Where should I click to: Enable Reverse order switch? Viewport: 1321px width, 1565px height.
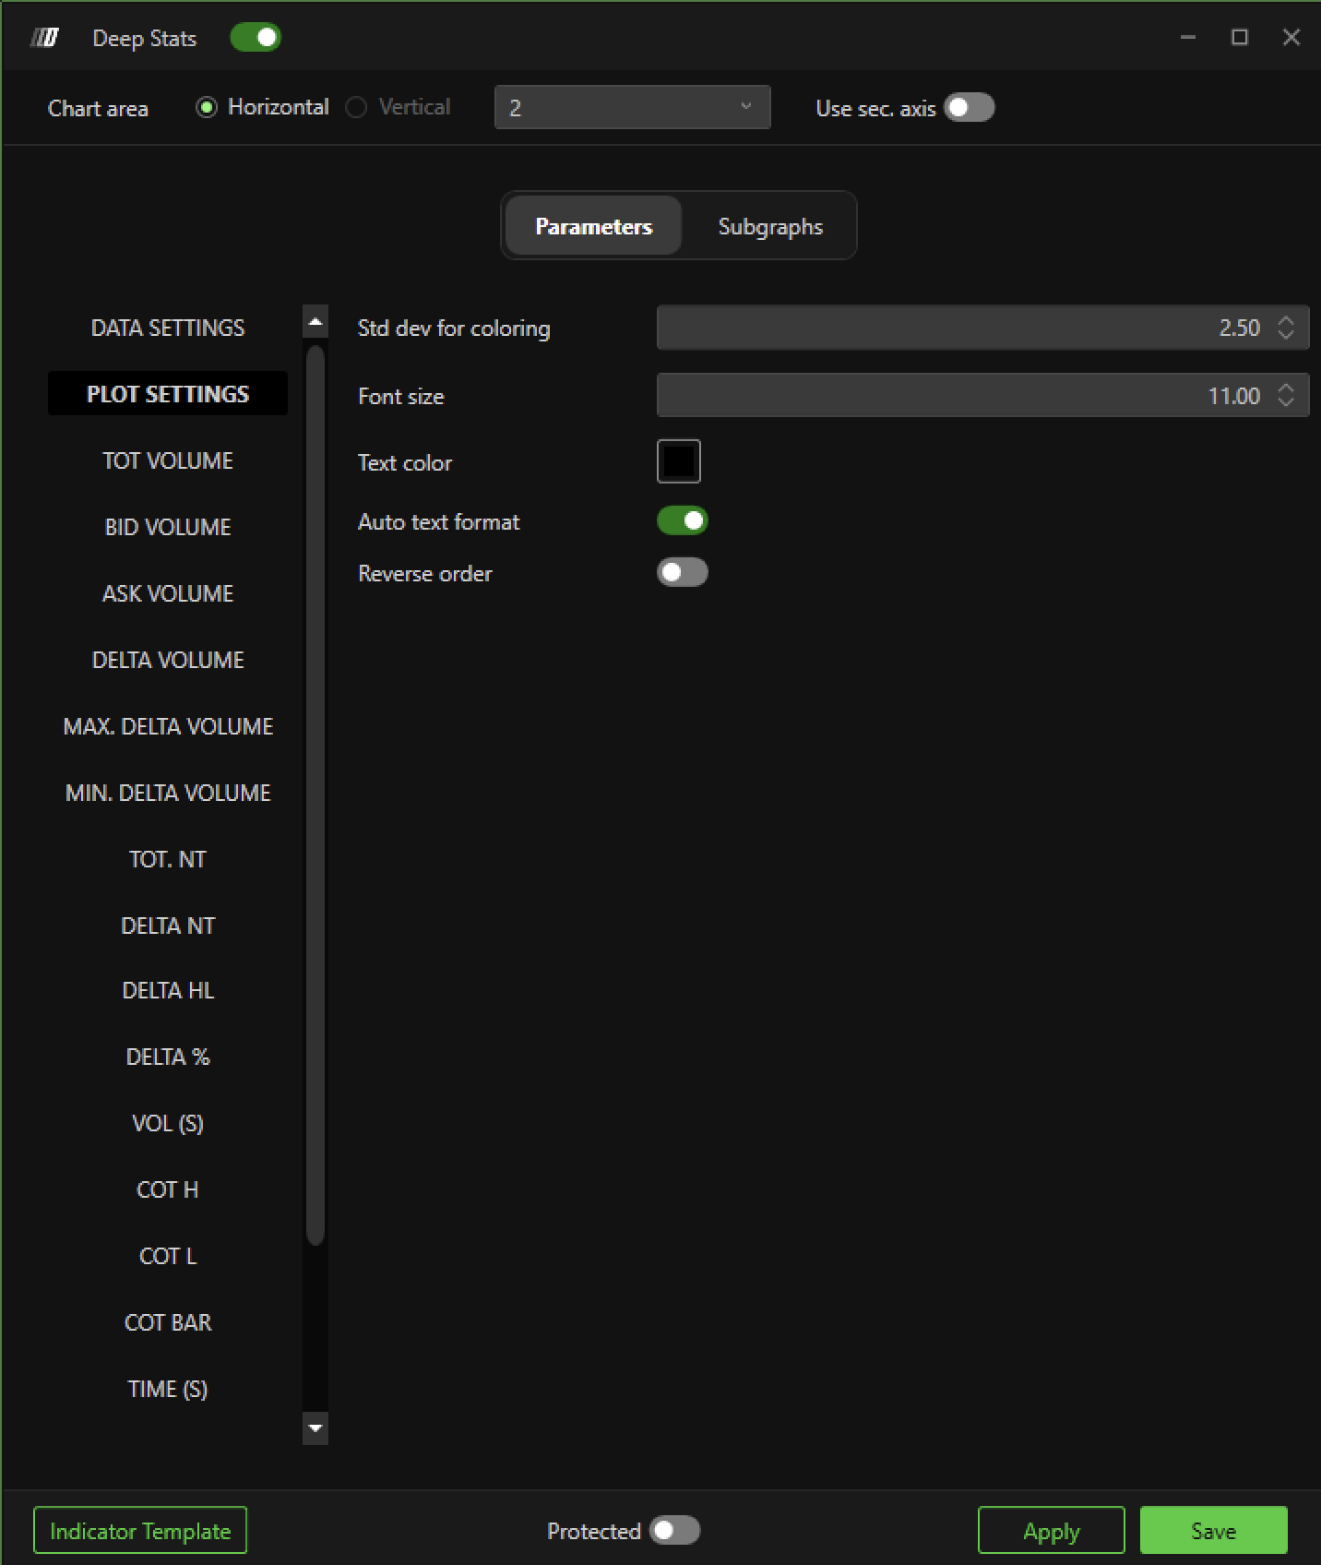(x=682, y=573)
